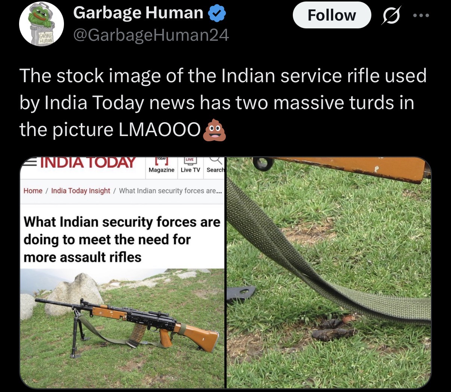Click the blue verified badge
The height and width of the screenshot is (392, 451).
coord(217,13)
